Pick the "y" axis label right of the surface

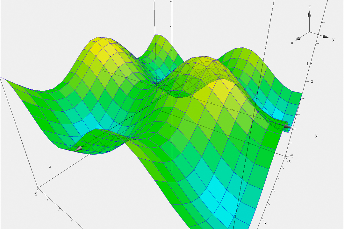click(316, 135)
